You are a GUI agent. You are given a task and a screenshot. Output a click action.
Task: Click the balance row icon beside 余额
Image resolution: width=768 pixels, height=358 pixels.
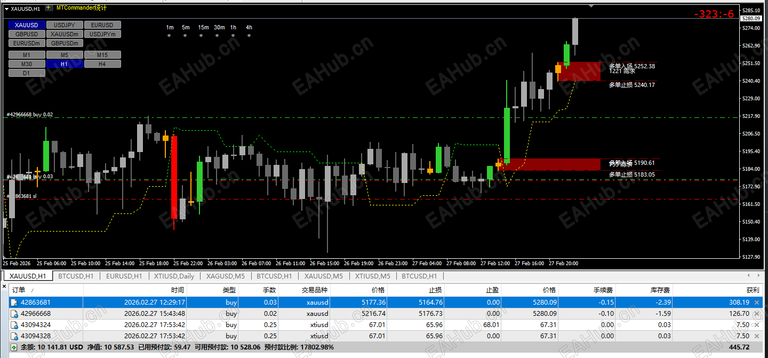tap(14, 347)
